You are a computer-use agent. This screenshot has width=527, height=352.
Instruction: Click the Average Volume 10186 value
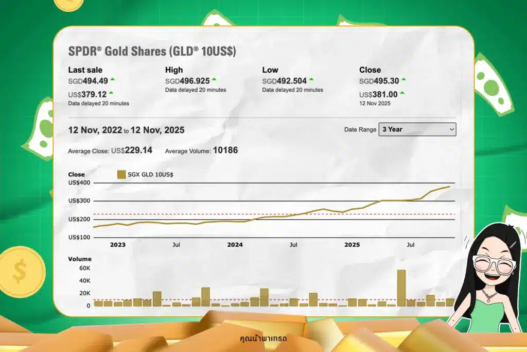pos(225,151)
